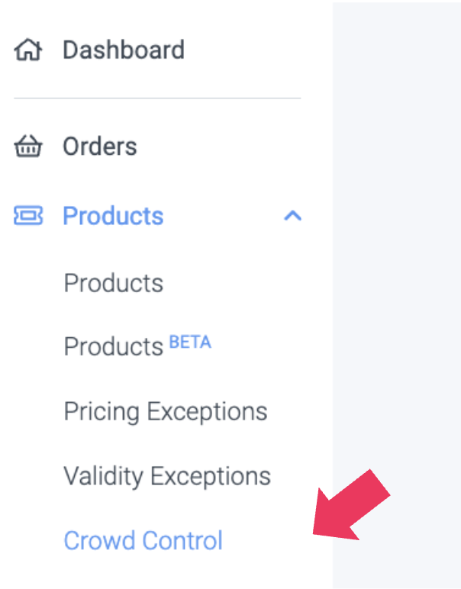Open the Products BETA submenu item

coord(114,347)
